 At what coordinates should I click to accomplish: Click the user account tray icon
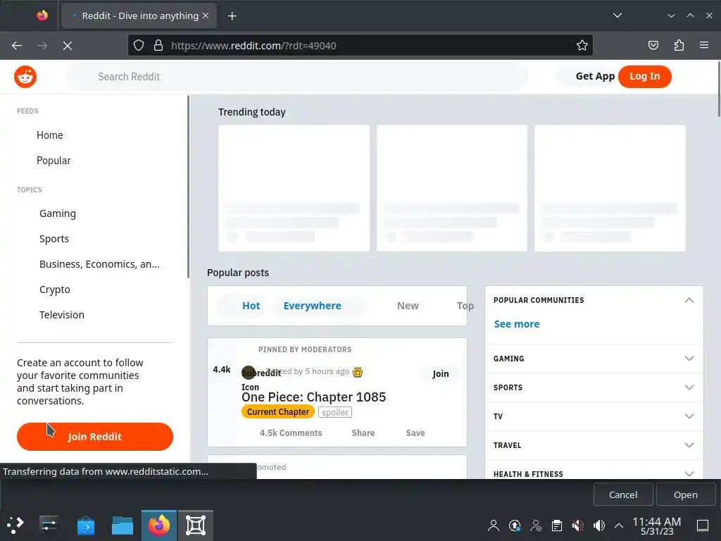(494, 526)
